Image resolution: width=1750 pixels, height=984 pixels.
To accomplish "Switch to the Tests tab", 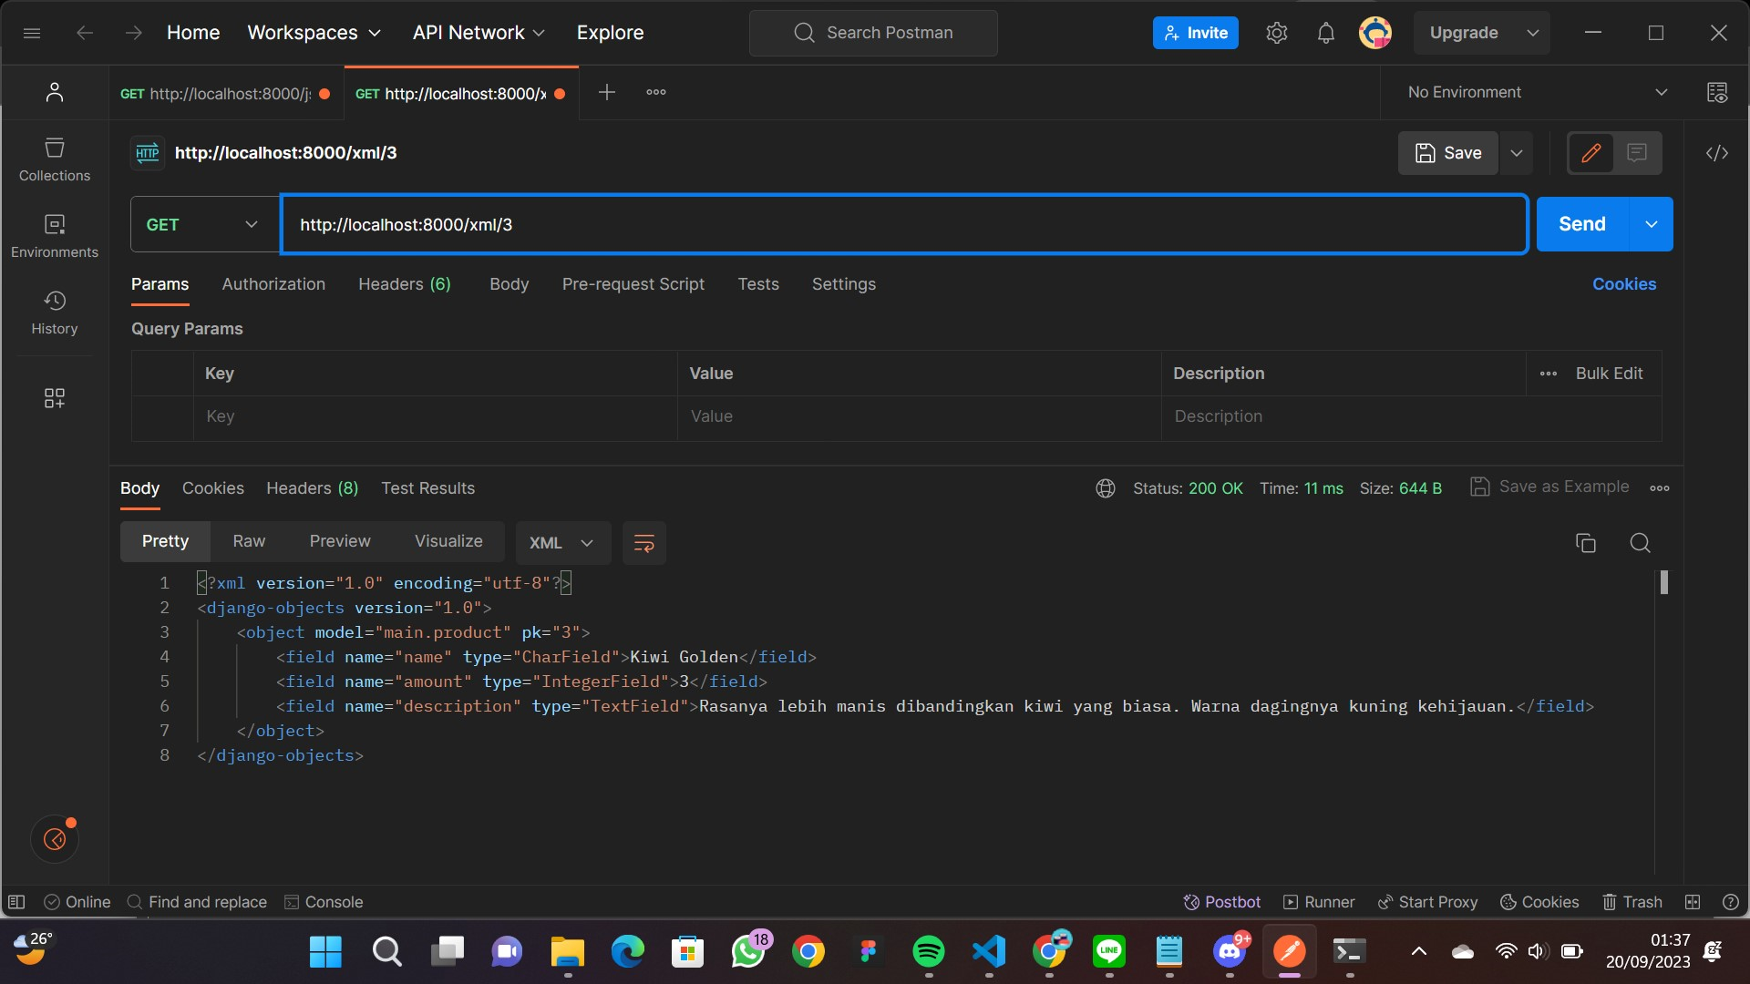I will pos(759,284).
